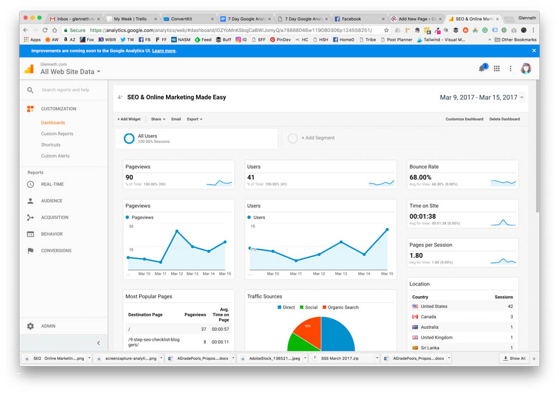Collapse the left sidebar chevron
Image resolution: width=559 pixels, height=394 pixels.
[x=98, y=343]
